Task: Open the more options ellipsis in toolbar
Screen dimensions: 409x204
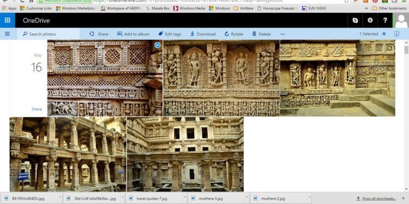Action: (282, 34)
